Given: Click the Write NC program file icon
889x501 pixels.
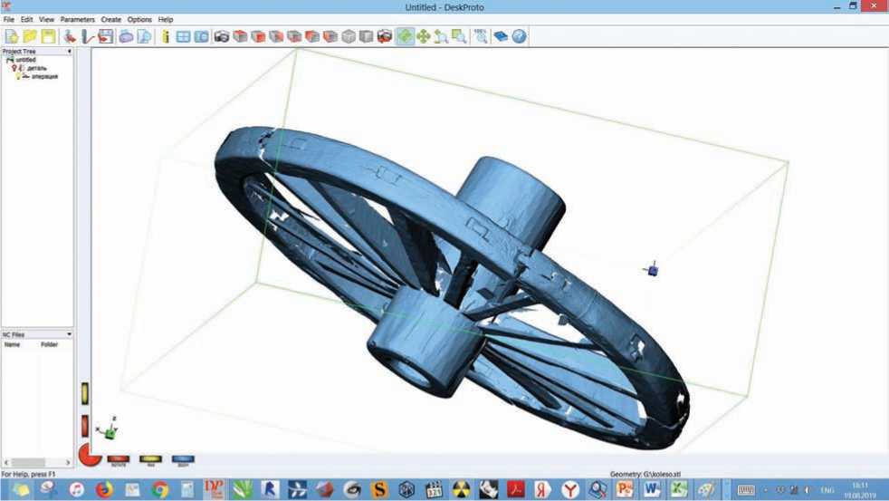Looking at the screenshot, I should [x=106, y=36].
